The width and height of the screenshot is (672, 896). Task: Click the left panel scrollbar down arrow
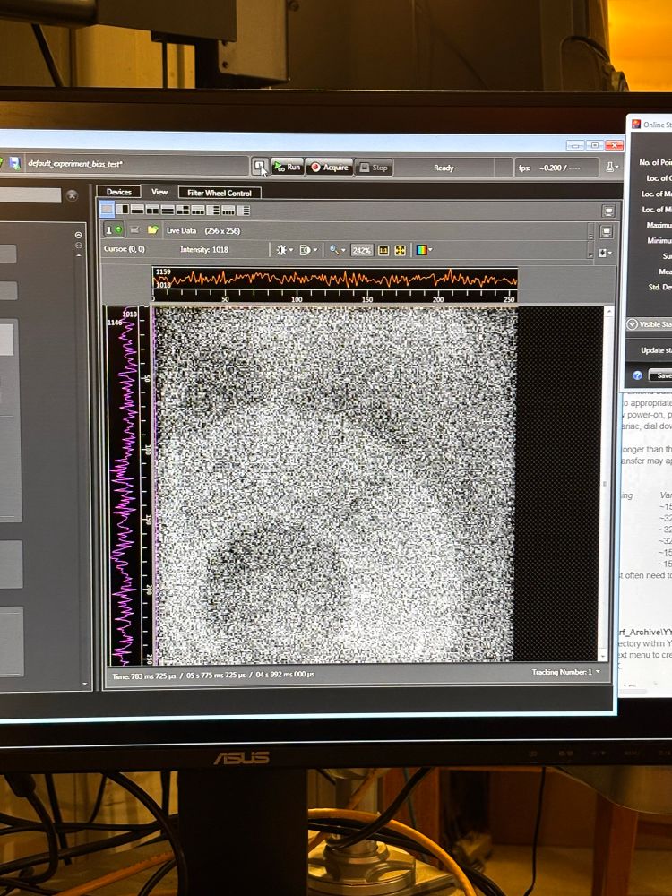(85, 684)
